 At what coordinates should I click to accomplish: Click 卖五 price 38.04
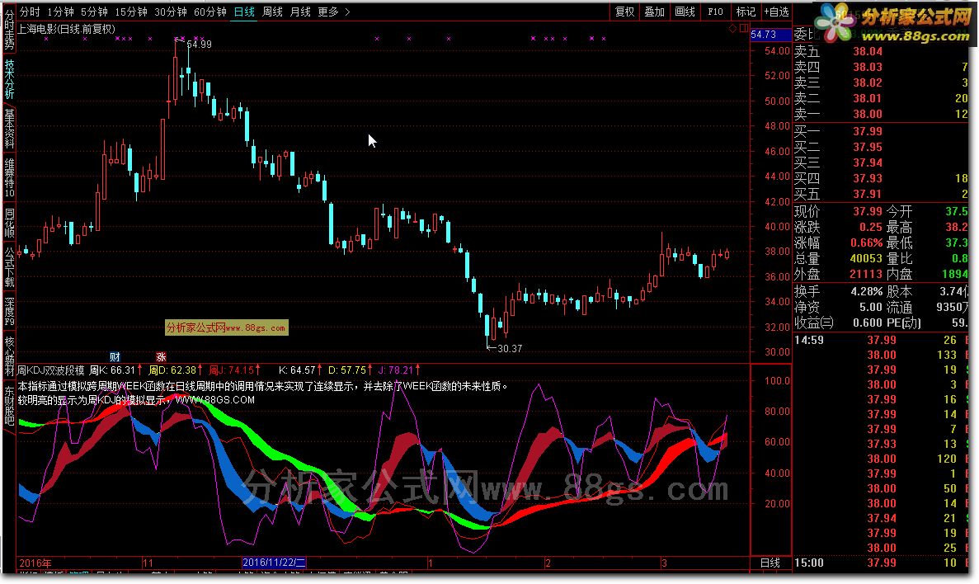(868, 52)
